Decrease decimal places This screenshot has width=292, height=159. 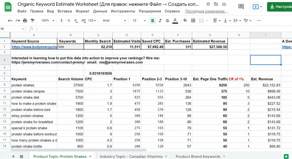tap(76, 21)
